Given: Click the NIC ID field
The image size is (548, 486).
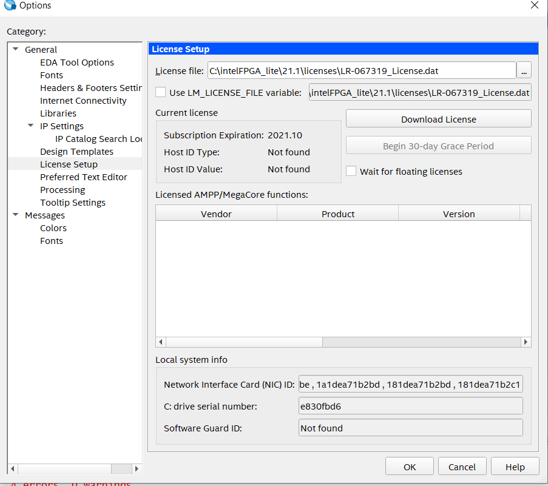Looking at the screenshot, I should pyautogui.click(x=411, y=384).
